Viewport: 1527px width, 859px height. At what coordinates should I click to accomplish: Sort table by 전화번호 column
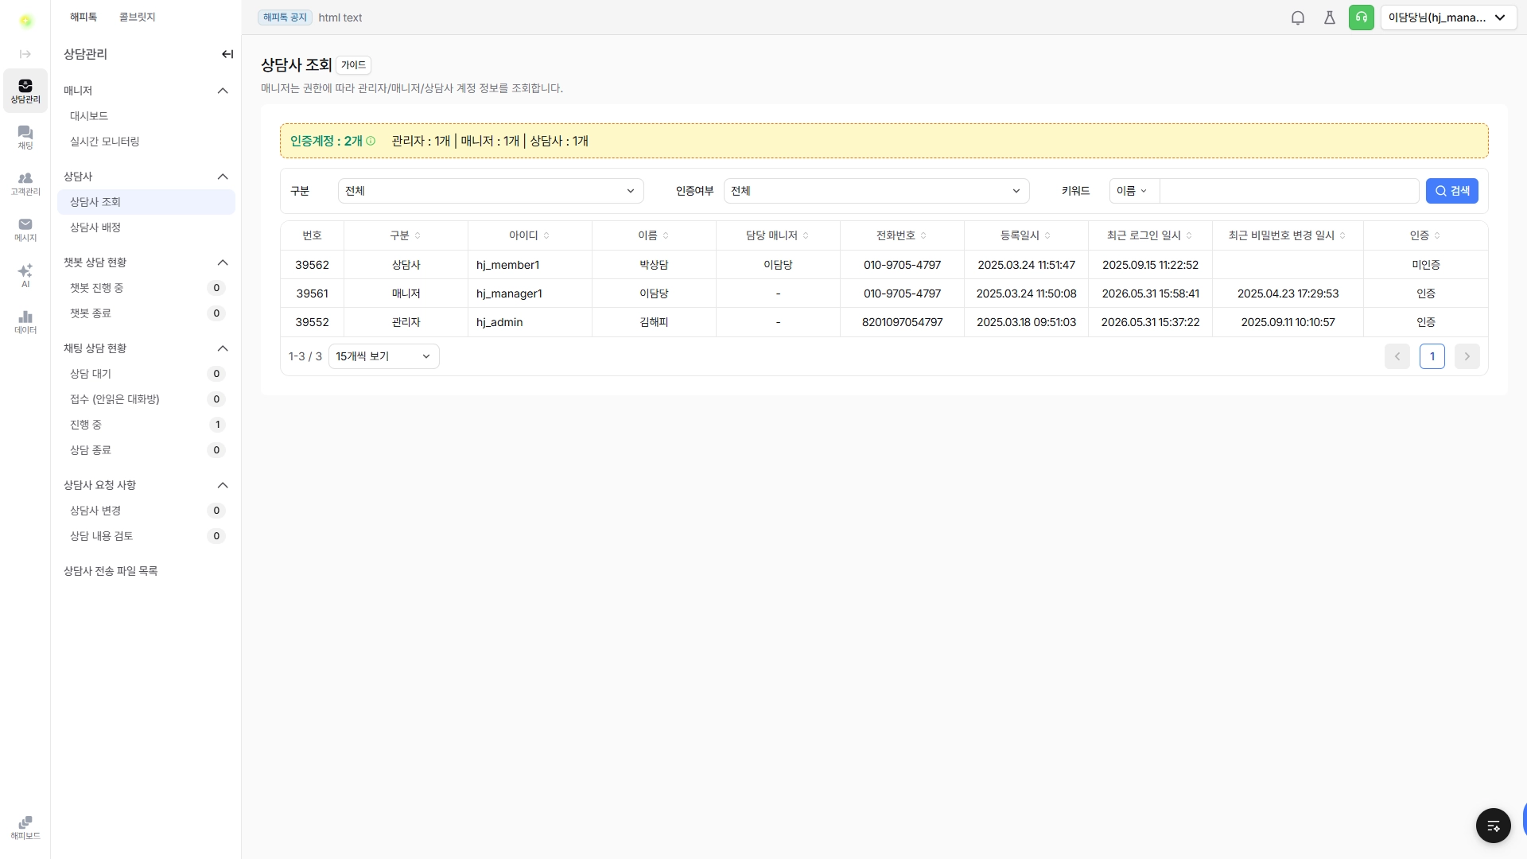coord(923,235)
